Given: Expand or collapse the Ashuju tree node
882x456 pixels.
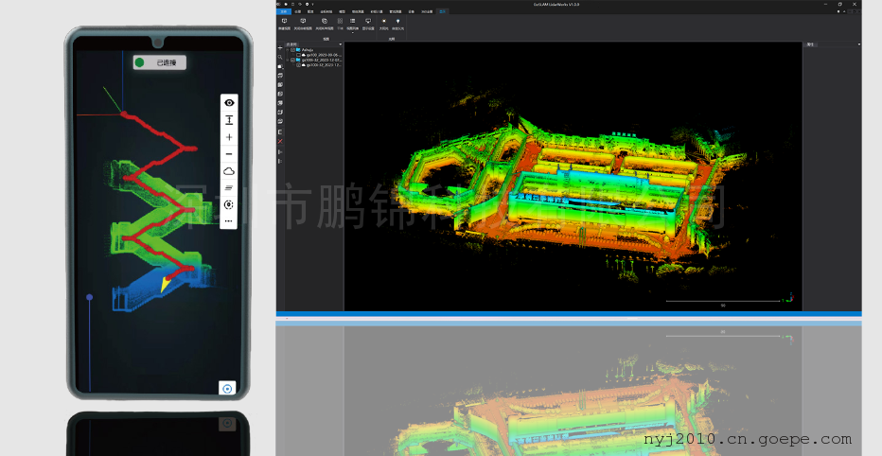Looking at the screenshot, I should [x=288, y=49].
